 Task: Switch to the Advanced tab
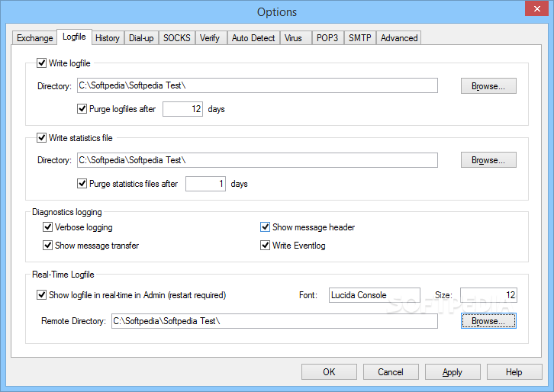pos(399,38)
